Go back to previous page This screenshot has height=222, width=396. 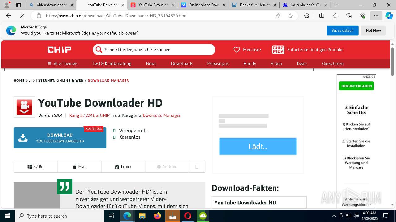click(x=9, y=16)
